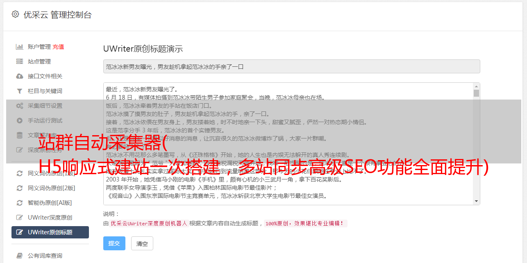
Task: Click the red 优采云UWriter深度原创机器人 text
Action: tap(149, 224)
